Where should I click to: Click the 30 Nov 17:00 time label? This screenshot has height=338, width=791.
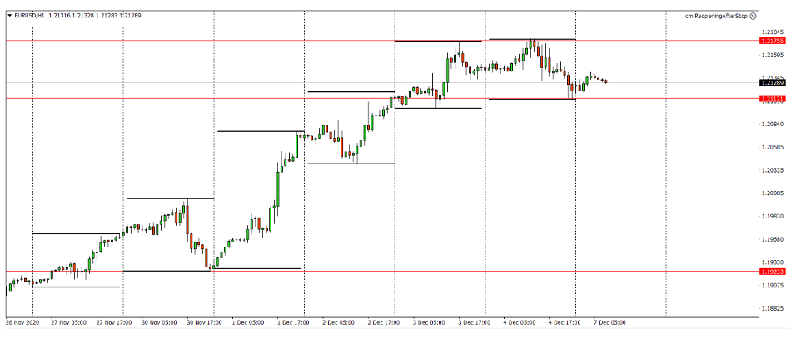point(202,322)
